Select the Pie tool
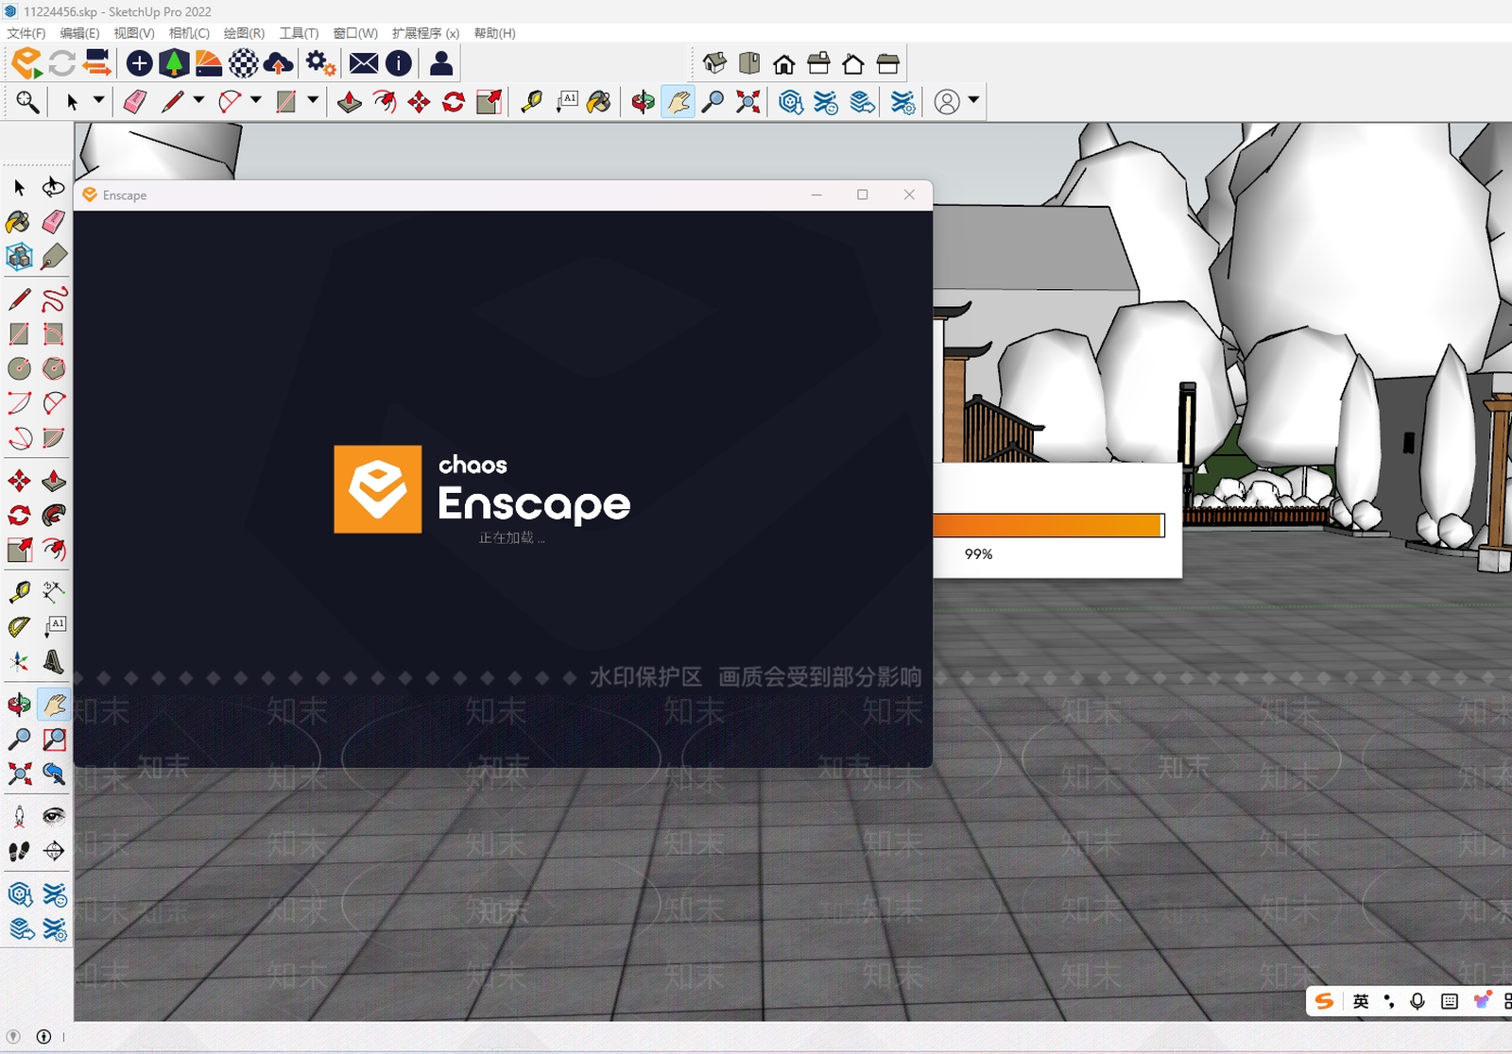The image size is (1512, 1054). tap(54, 437)
